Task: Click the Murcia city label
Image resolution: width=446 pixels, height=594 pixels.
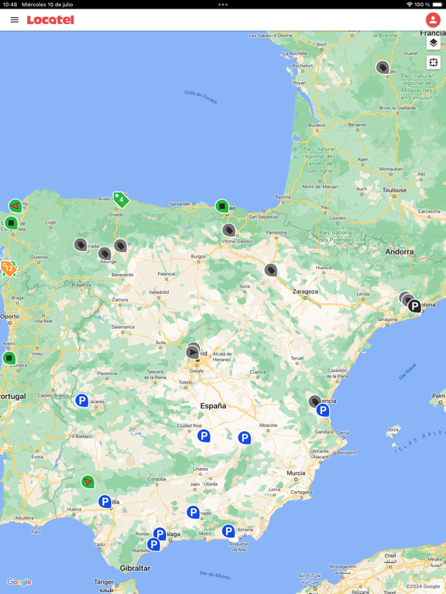Action: coord(296,473)
